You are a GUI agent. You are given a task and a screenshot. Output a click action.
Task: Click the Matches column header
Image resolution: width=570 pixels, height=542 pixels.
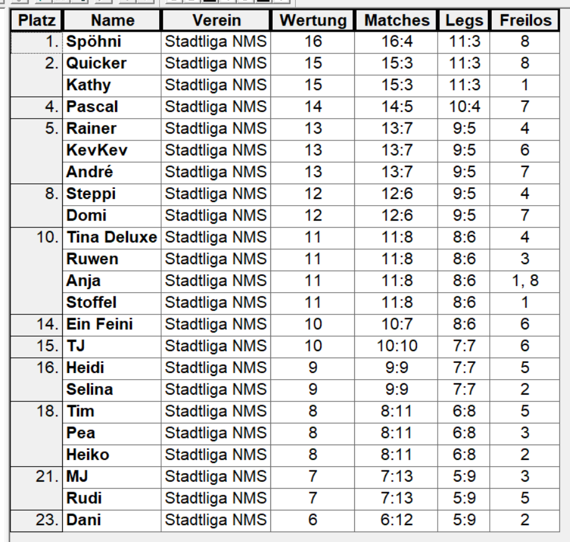pos(397,21)
